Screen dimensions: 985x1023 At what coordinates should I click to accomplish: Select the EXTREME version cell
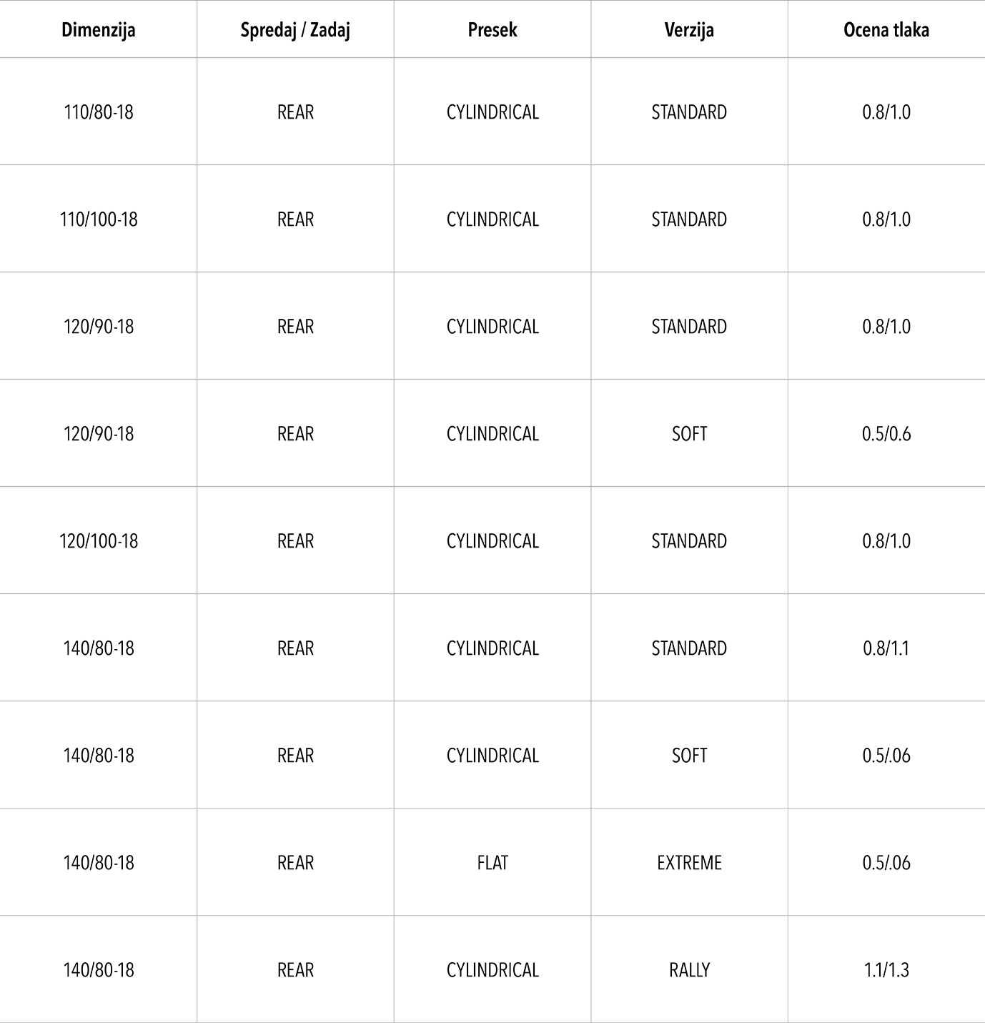point(689,863)
